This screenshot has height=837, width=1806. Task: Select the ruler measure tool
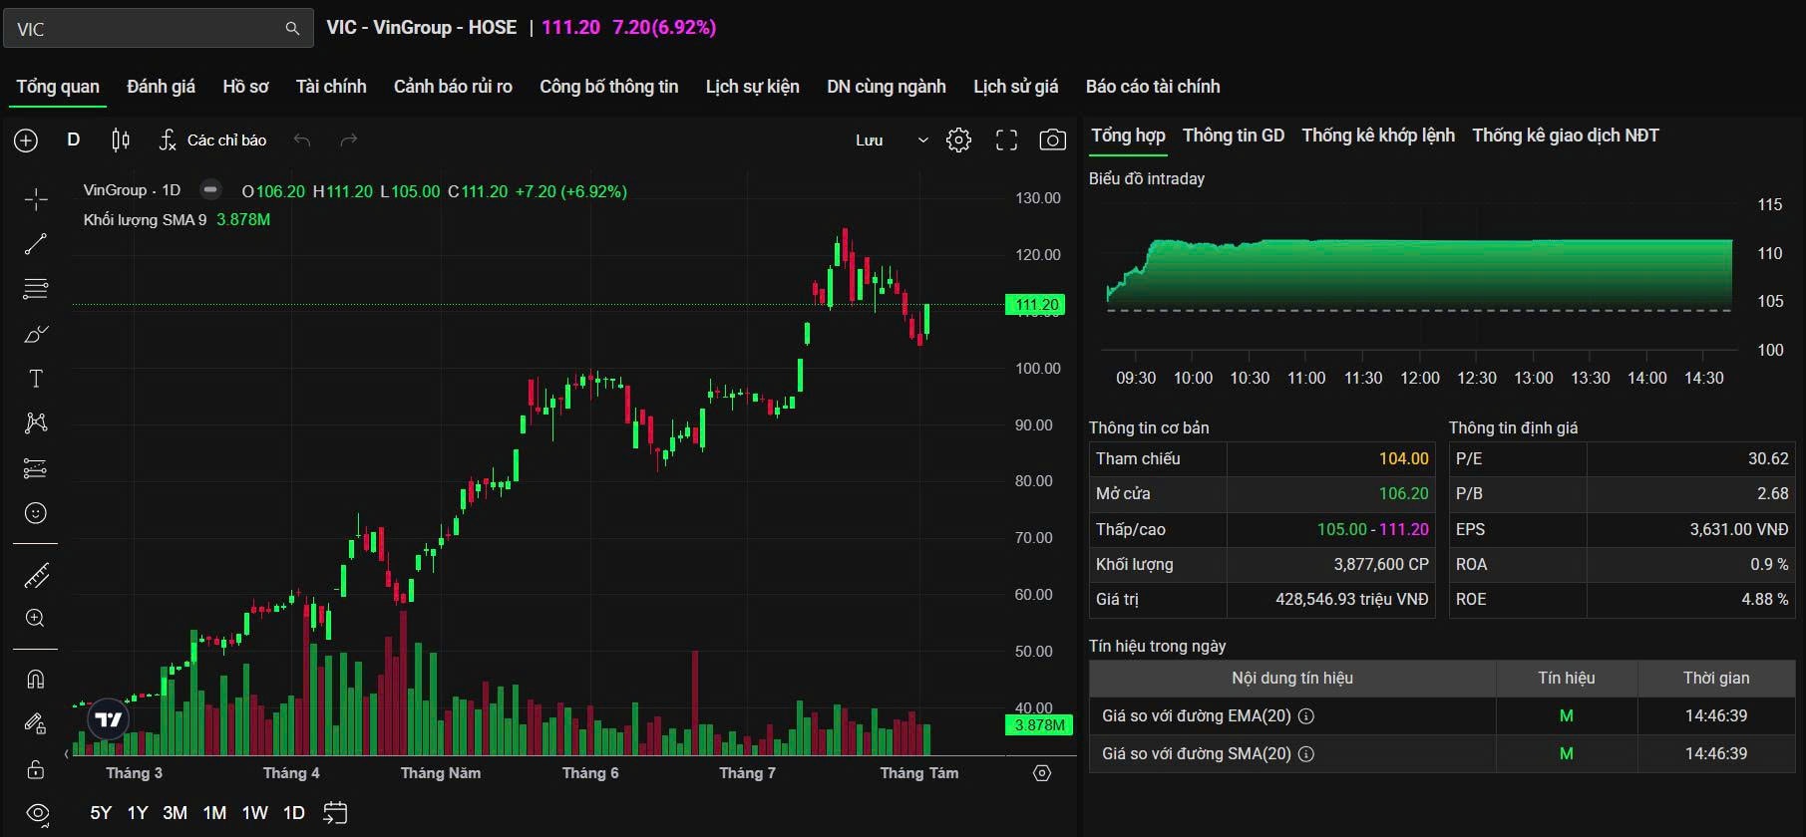pyautogui.click(x=36, y=575)
